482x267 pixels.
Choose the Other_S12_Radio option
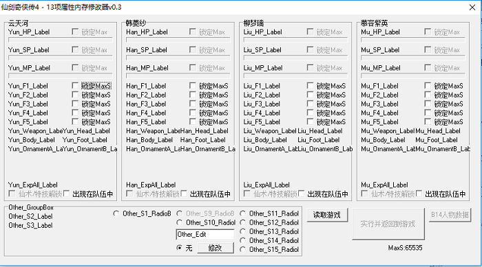coord(242,222)
